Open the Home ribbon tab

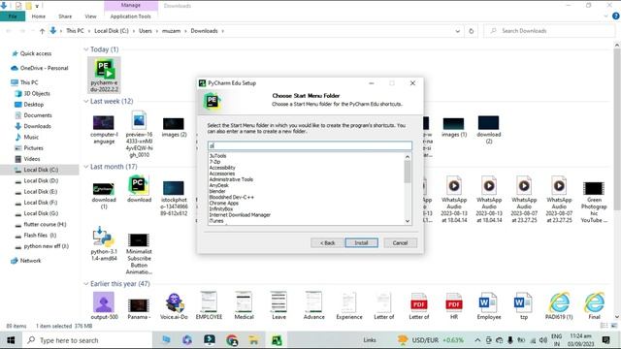click(39, 16)
